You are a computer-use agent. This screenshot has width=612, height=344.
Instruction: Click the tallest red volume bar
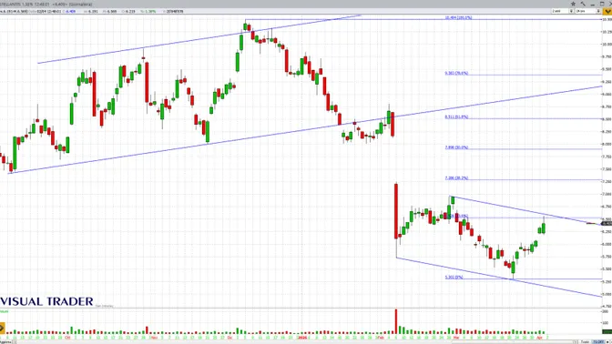396,321
